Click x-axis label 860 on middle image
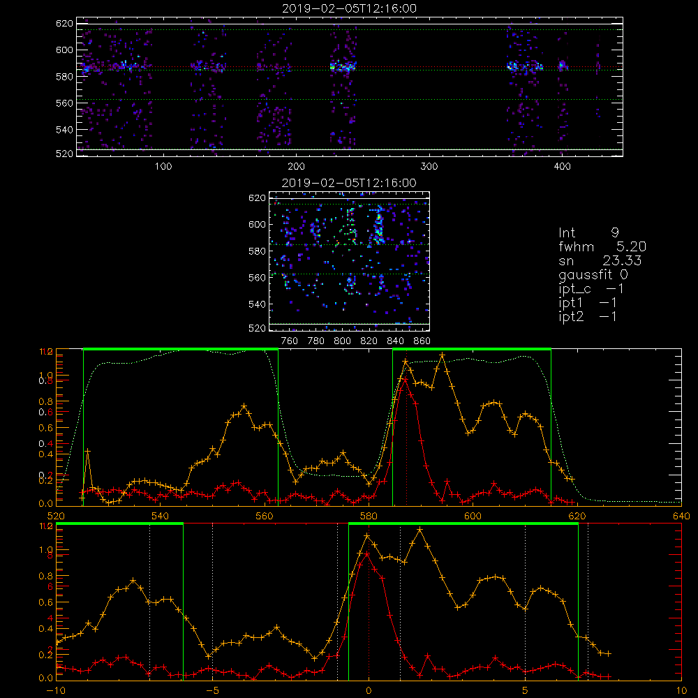The image size is (698, 698). [422, 341]
